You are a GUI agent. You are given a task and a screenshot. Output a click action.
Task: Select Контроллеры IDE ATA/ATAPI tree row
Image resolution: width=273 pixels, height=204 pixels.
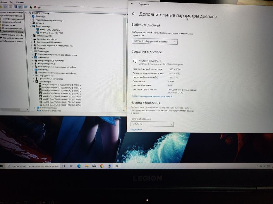point(51,61)
